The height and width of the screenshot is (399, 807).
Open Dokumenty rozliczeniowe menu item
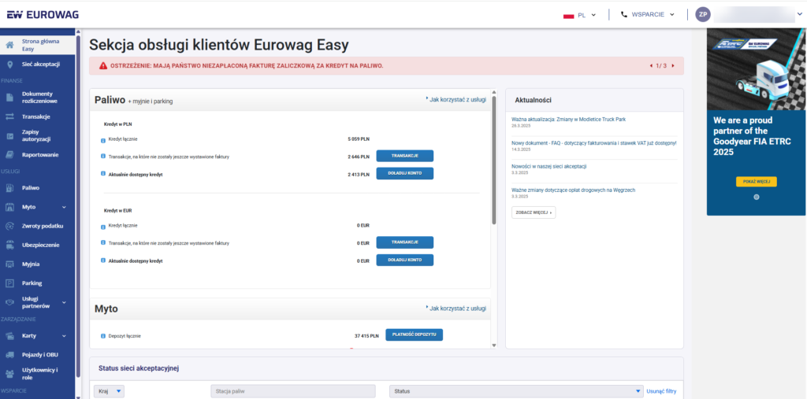pyautogui.click(x=38, y=98)
